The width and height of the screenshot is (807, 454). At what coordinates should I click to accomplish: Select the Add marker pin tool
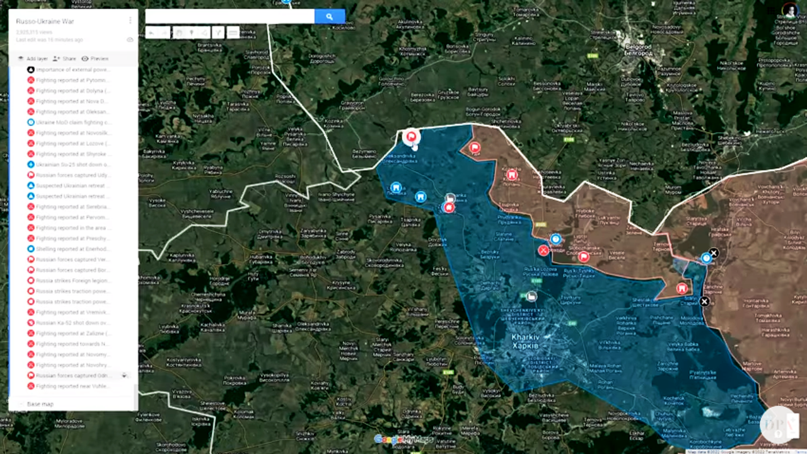click(192, 33)
